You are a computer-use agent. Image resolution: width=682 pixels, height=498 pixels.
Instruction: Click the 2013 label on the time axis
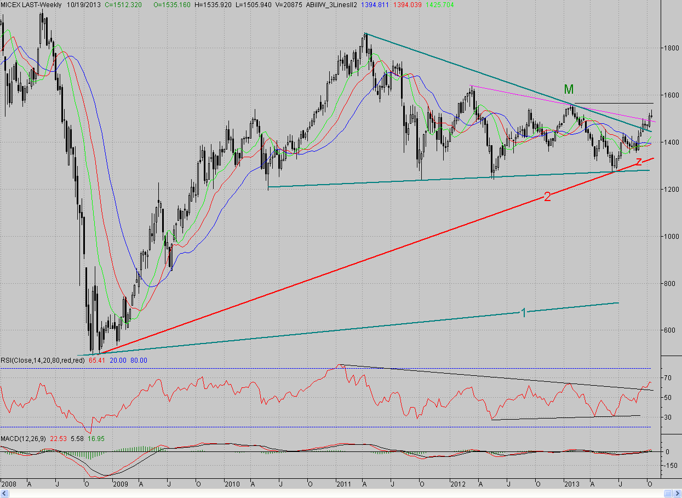571,484
